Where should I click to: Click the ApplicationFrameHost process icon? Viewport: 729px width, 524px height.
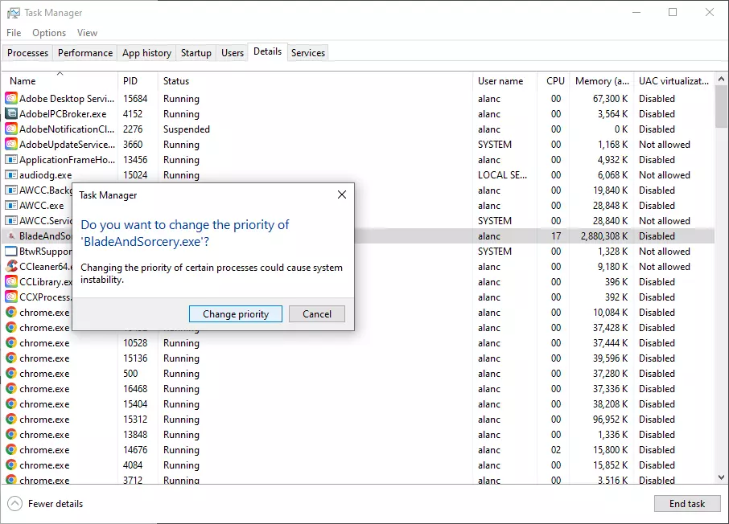click(11, 160)
